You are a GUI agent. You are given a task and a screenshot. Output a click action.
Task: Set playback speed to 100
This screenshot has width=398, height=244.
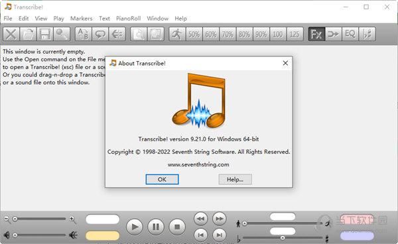278,34
